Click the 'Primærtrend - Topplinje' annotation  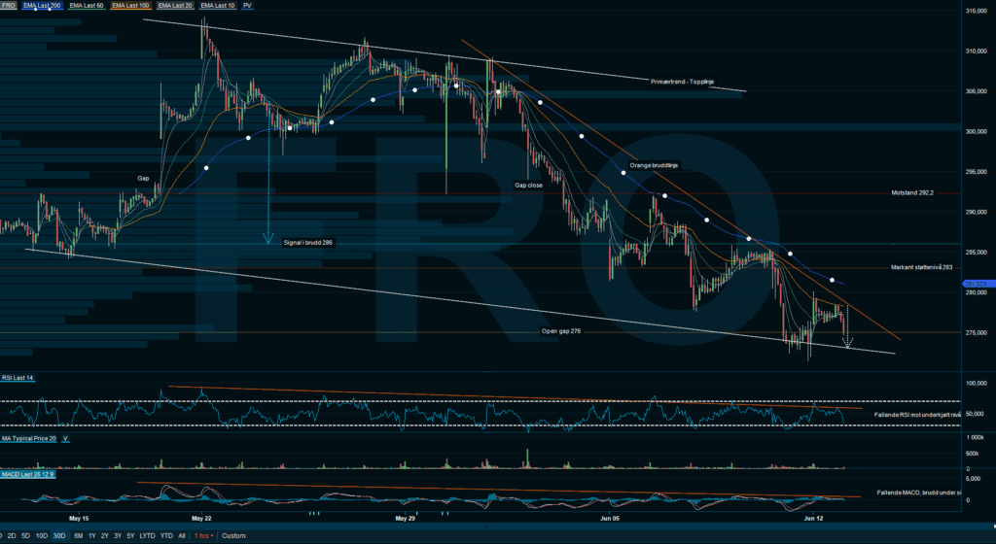click(x=682, y=82)
